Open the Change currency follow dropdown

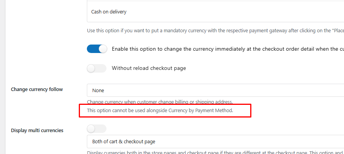(x=215, y=90)
